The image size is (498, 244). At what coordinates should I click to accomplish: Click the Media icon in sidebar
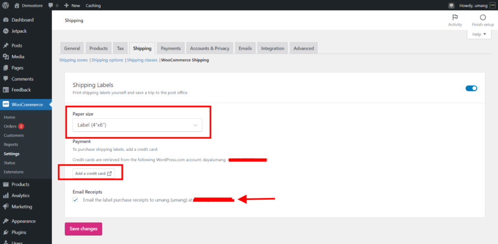[5, 57]
